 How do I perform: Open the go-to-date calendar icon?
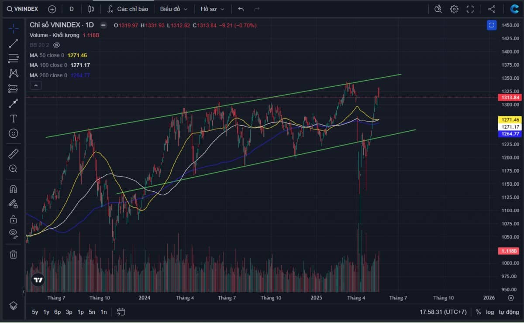point(121,312)
